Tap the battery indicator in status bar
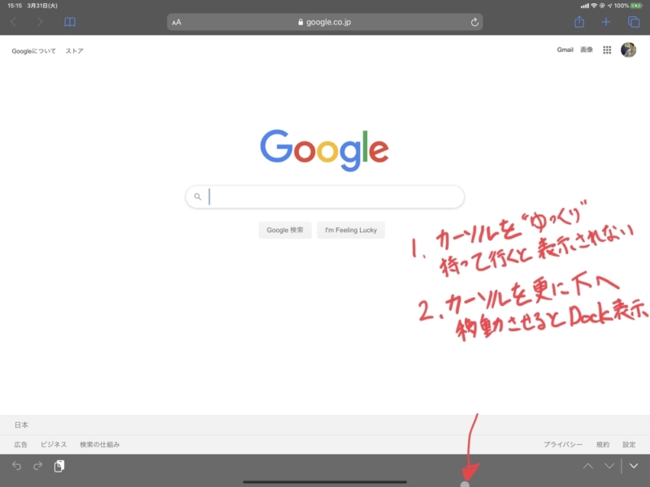650x487 pixels. coord(636,6)
